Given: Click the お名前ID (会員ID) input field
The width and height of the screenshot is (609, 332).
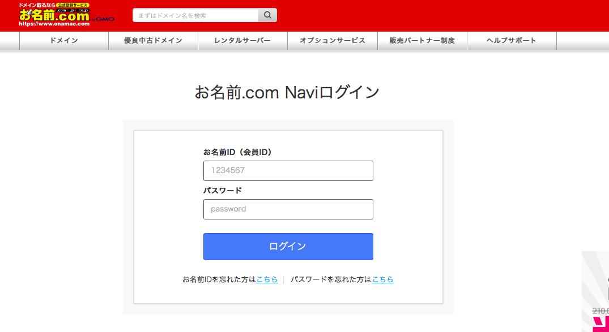Looking at the screenshot, I should pos(288,171).
